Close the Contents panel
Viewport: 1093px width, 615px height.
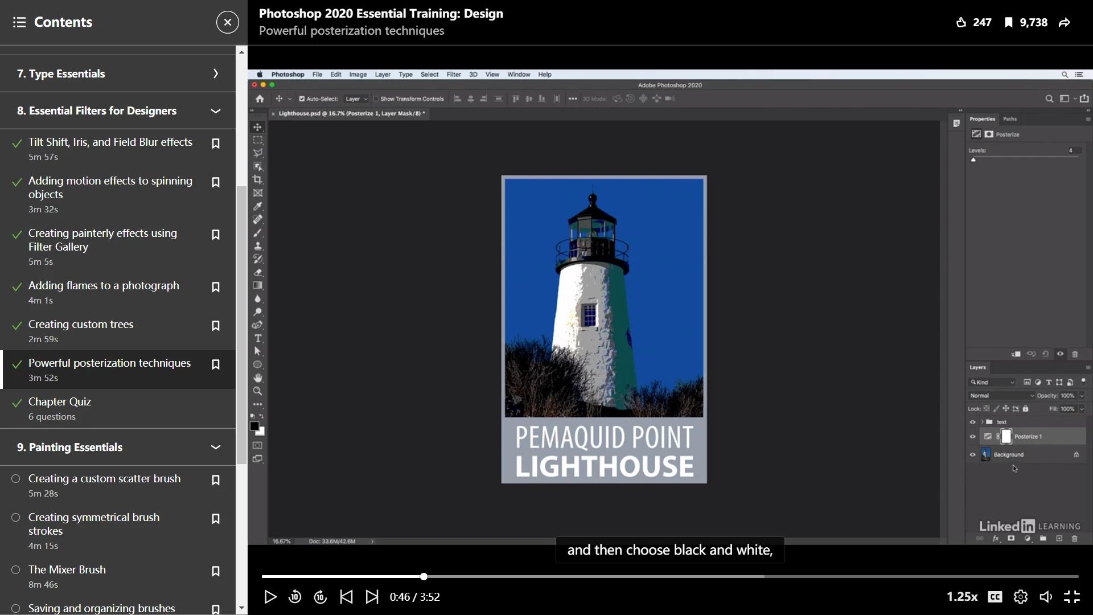[x=227, y=22]
